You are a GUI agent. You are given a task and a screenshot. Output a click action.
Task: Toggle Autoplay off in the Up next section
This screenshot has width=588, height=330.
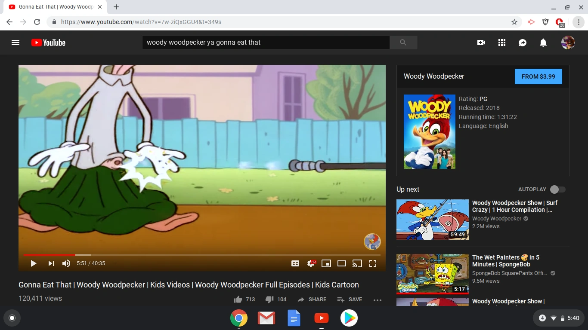coord(557,189)
